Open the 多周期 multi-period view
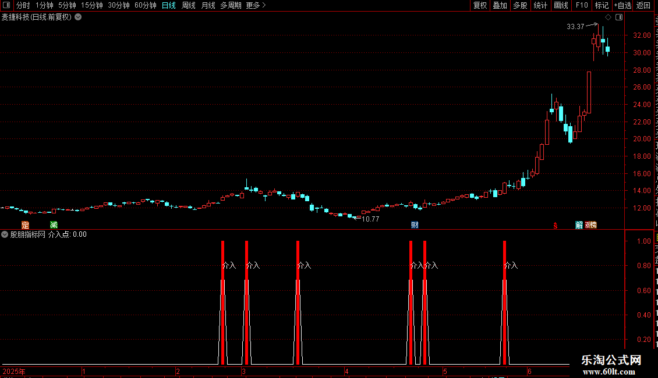 coord(231,5)
